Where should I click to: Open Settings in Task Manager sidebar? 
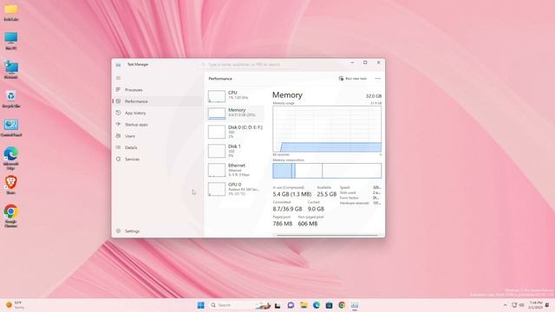(158, 231)
